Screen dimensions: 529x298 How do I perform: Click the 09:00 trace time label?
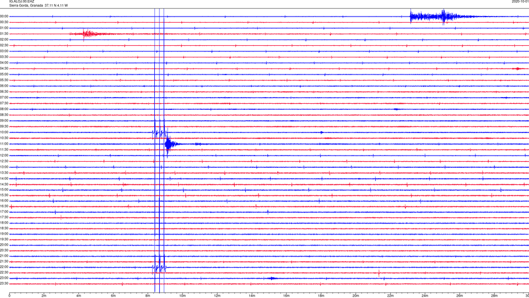(4, 121)
